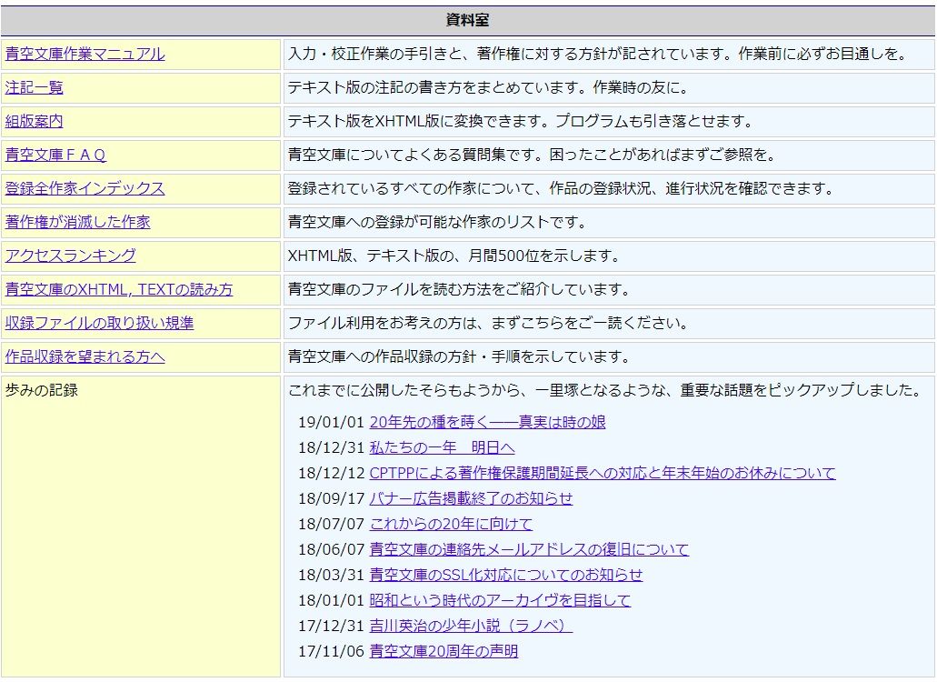The width and height of the screenshot is (937, 682).
Task: Go to 青空文庫ＦＡＱ link
Action: 55,155
